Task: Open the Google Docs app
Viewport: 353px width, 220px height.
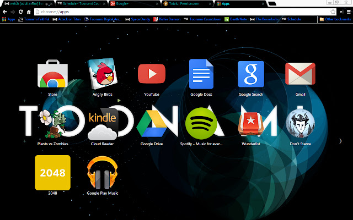Action: click(x=201, y=74)
